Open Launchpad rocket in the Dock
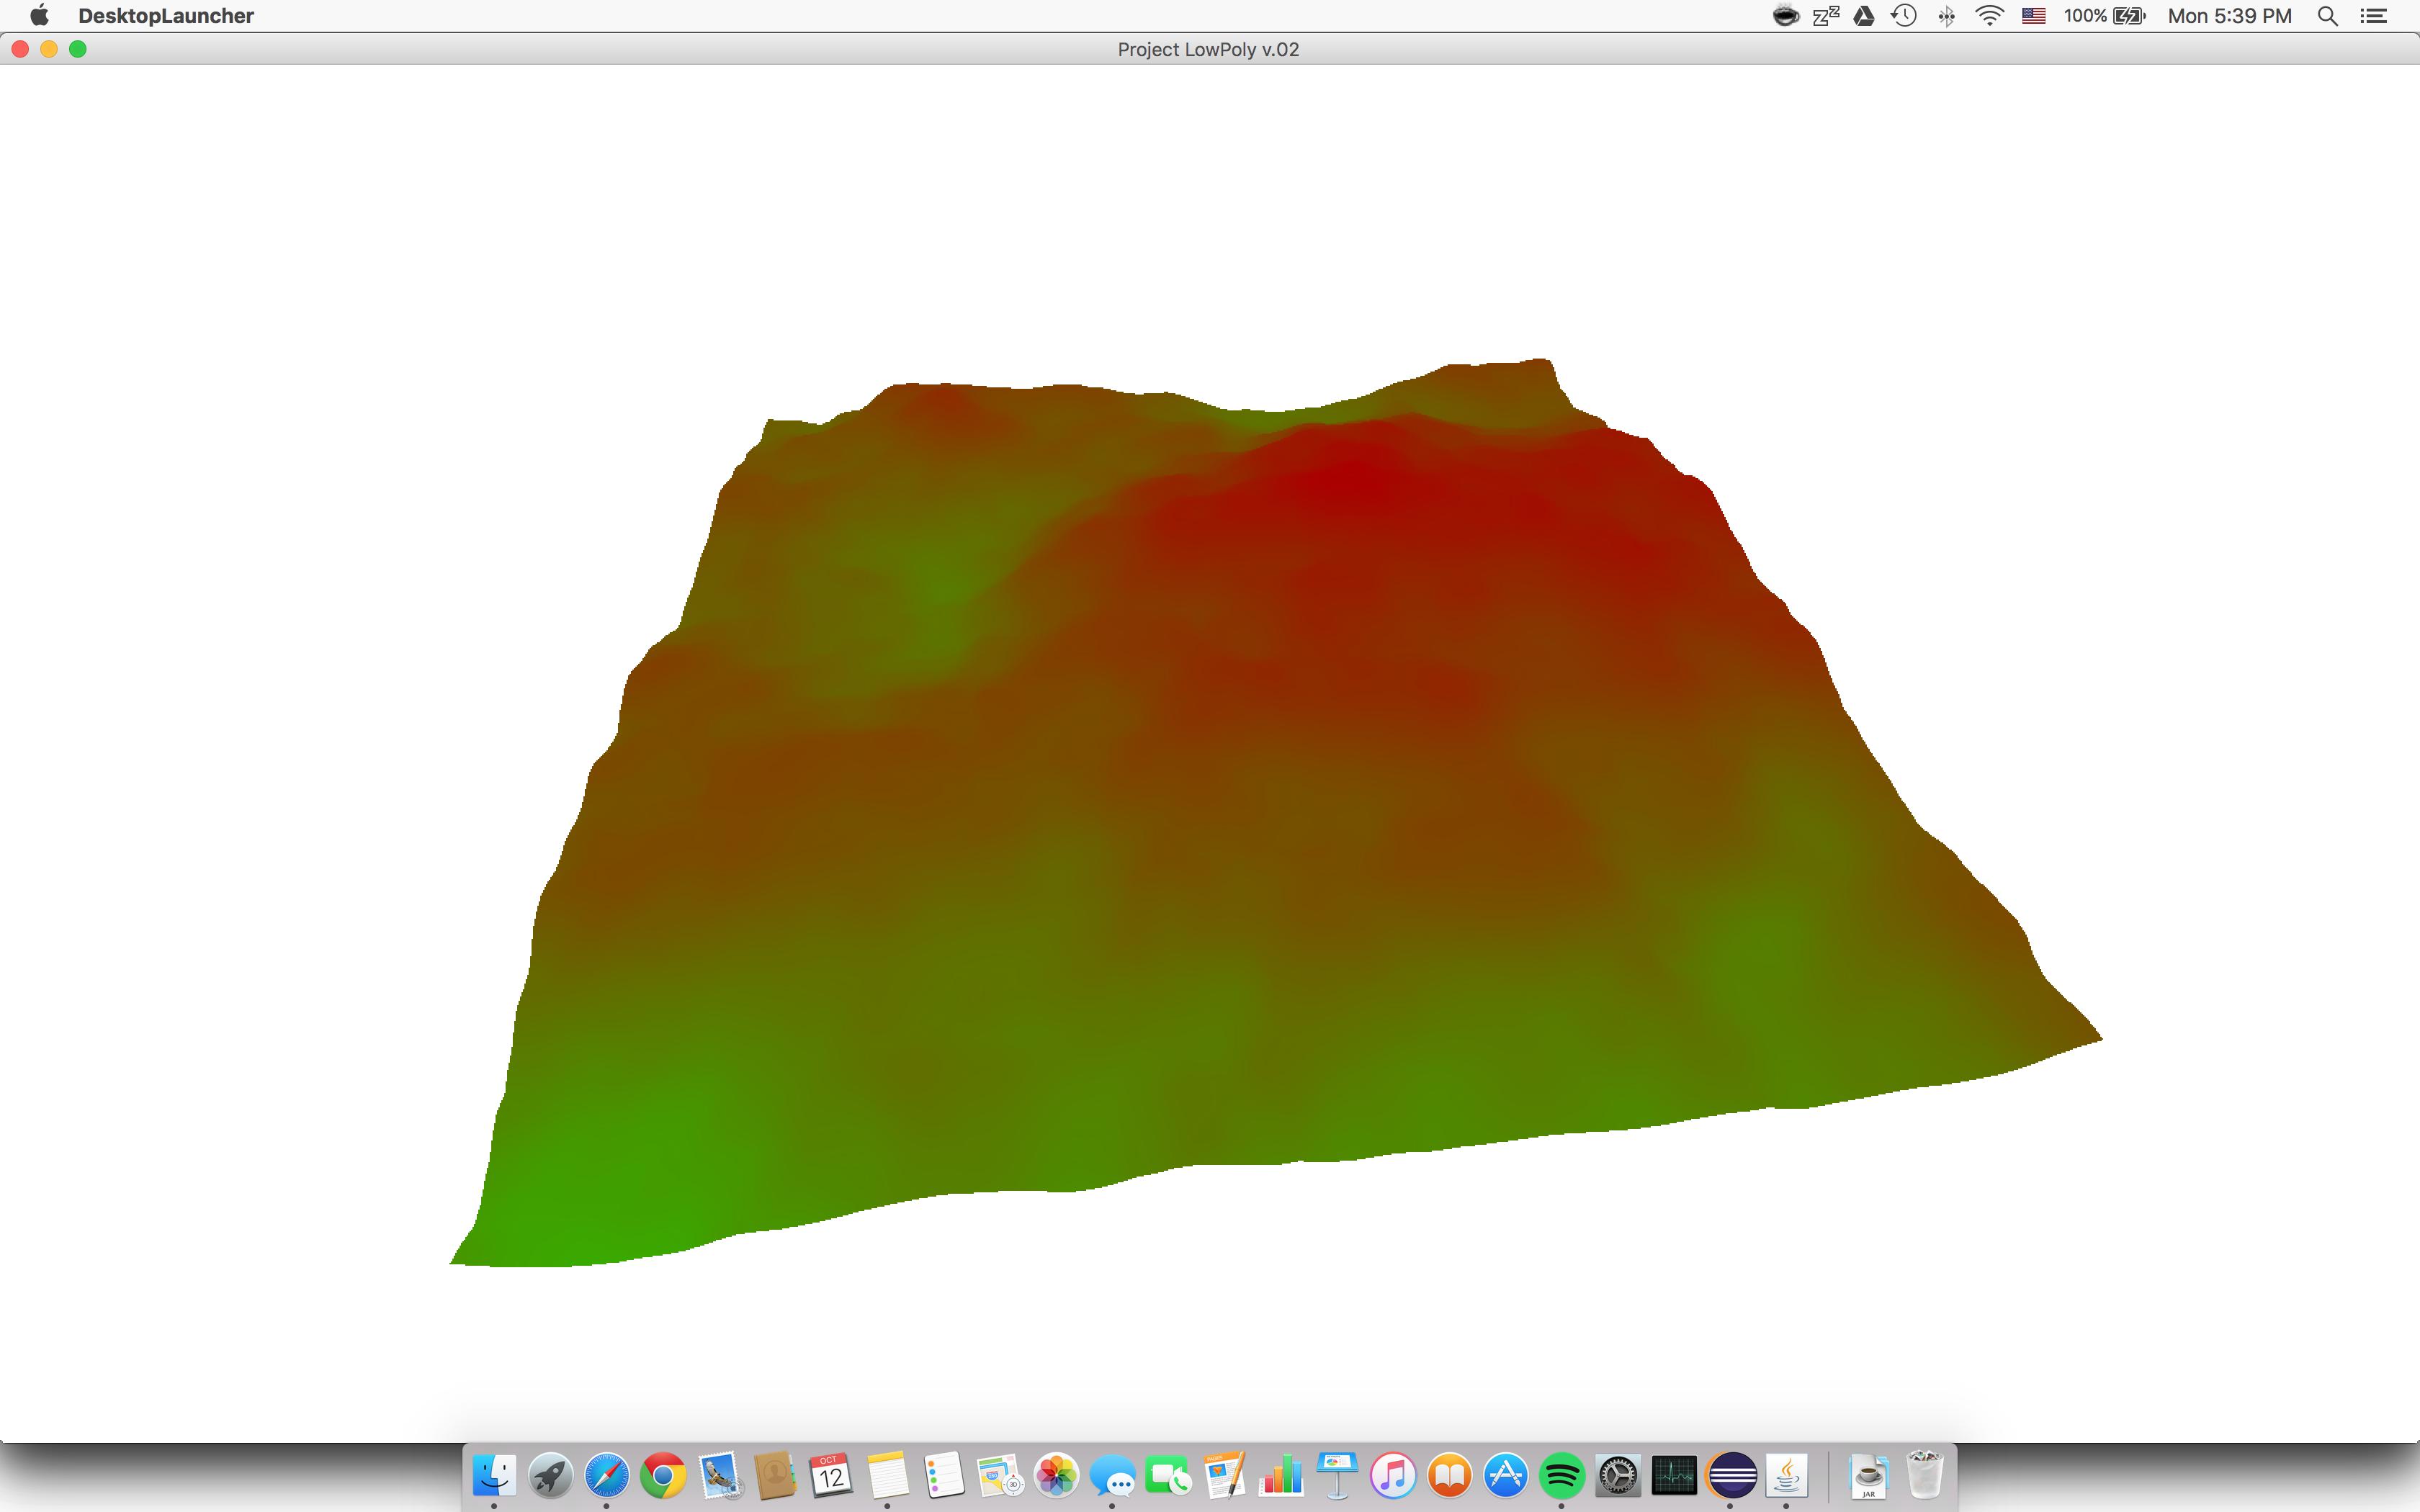2420x1512 pixels. coord(550,1475)
